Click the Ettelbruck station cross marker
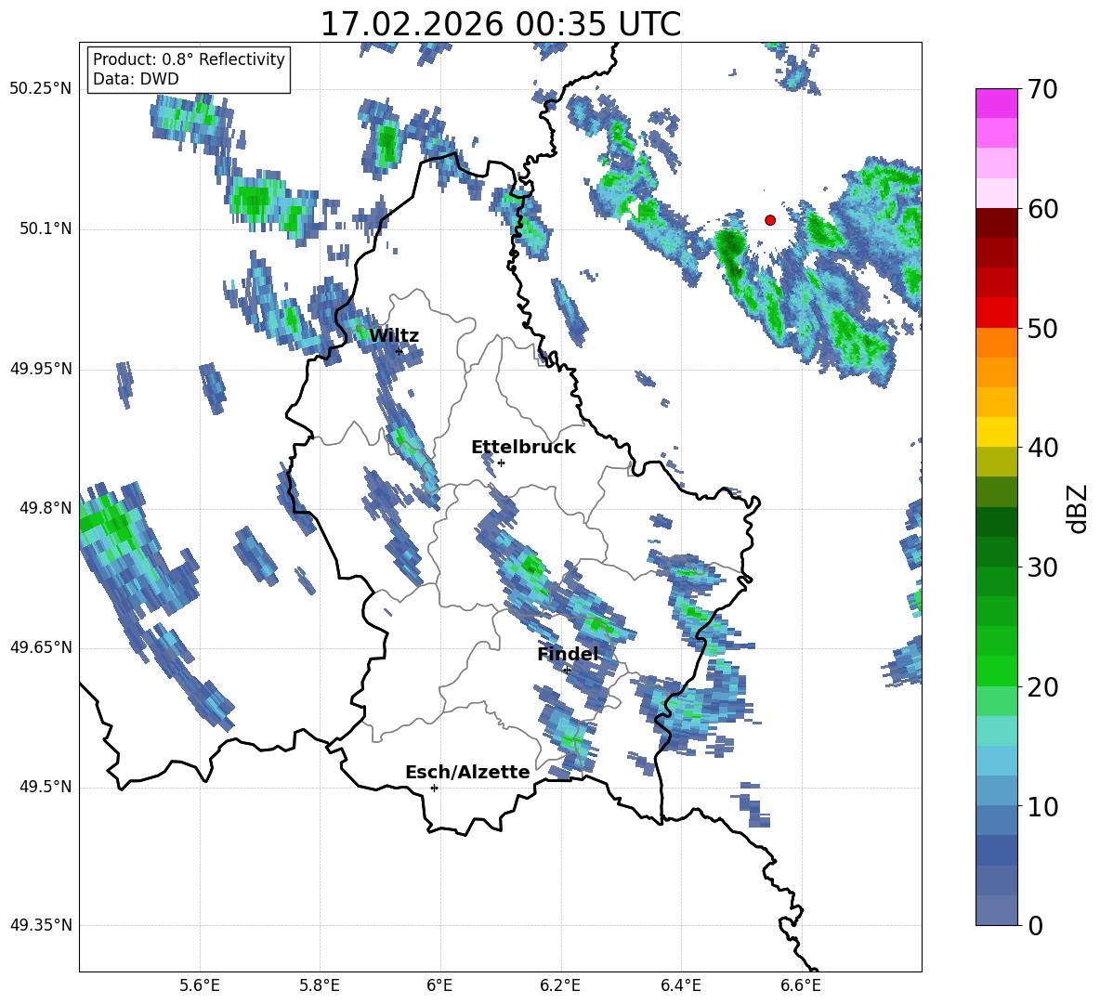The height and width of the screenshot is (1004, 1100). [x=501, y=463]
